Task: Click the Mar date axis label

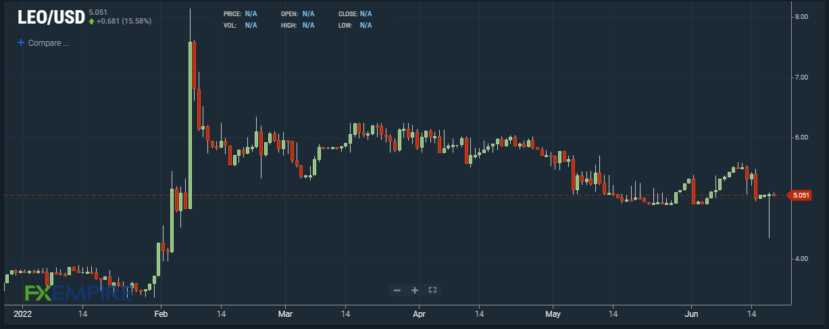Action: (x=284, y=313)
